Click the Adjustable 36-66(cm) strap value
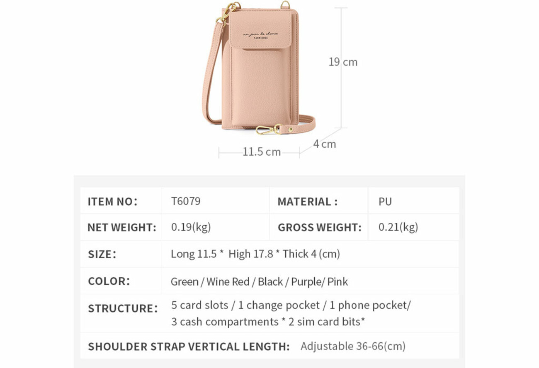The height and width of the screenshot is (368, 539). pyautogui.click(x=353, y=346)
